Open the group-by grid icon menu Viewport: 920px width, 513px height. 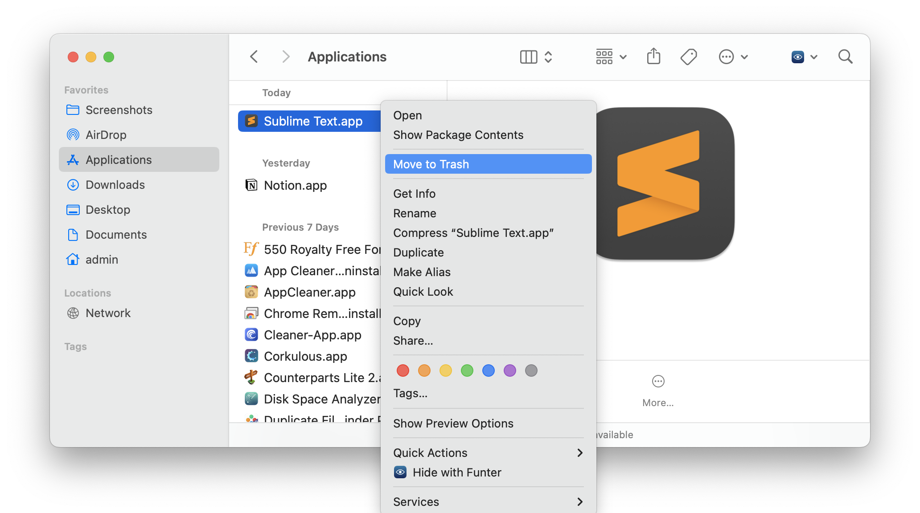pyautogui.click(x=604, y=57)
